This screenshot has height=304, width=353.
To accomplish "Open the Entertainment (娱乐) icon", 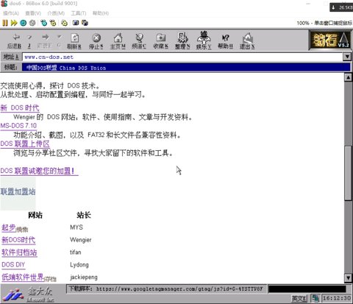I will (x=204, y=40).
